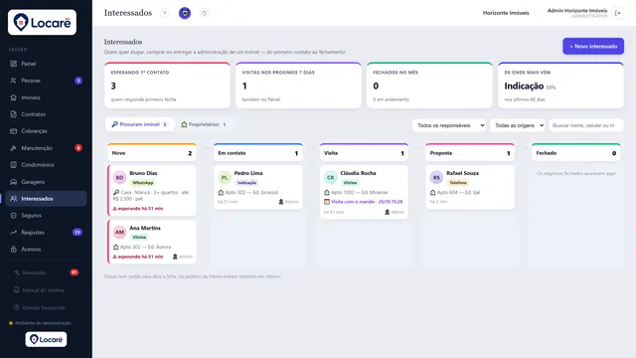The image size is (636, 358).
Task: Click the calendar icon on Cláudia Rocha's visit
Action: click(327, 202)
